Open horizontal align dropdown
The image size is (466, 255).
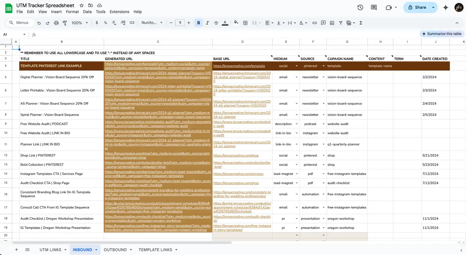coord(269,23)
